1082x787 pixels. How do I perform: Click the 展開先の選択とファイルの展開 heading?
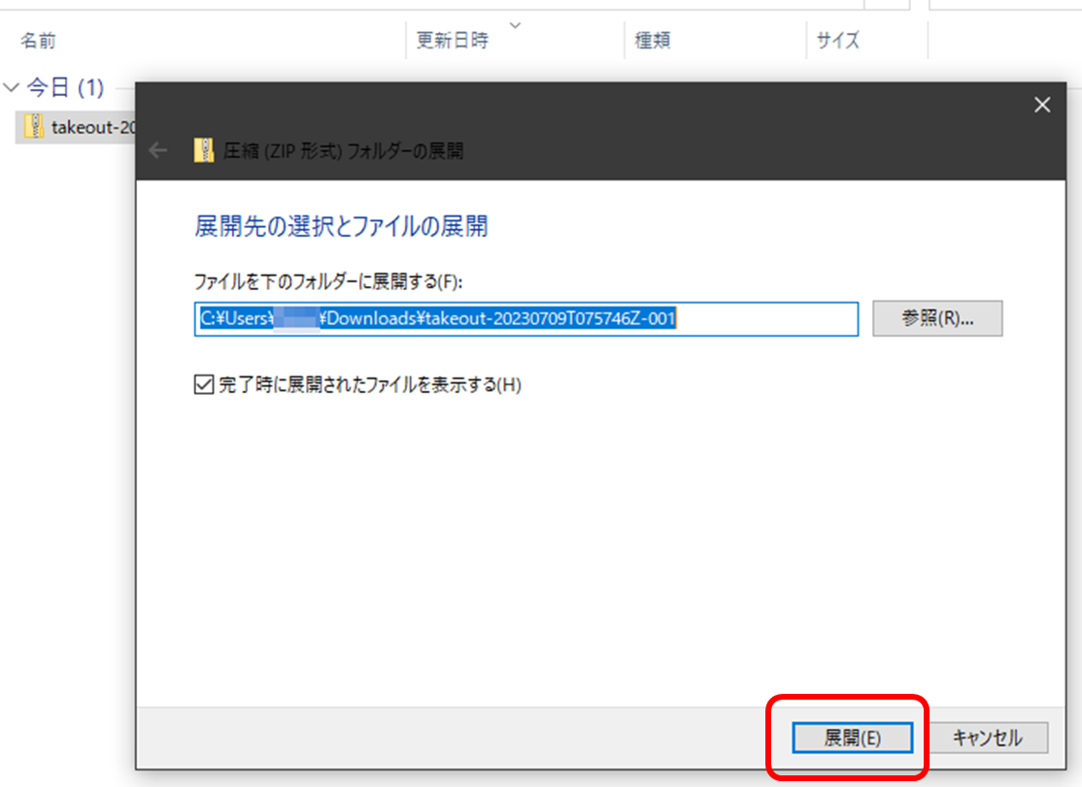pos(341,226)
